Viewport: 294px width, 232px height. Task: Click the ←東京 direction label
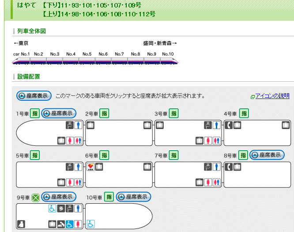21,43
